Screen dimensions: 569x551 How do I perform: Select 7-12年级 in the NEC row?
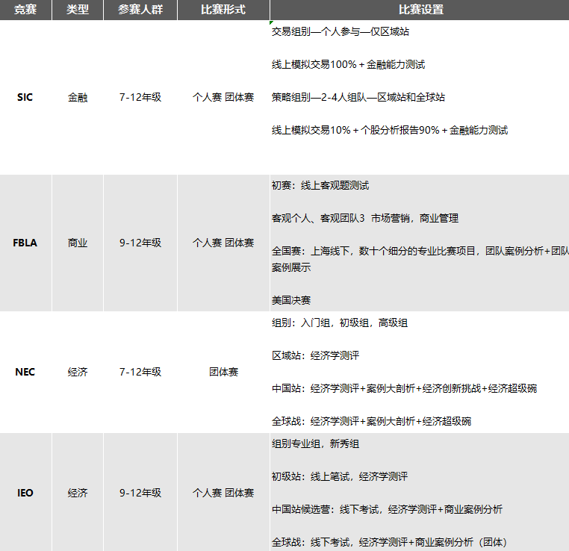point(140,372)
